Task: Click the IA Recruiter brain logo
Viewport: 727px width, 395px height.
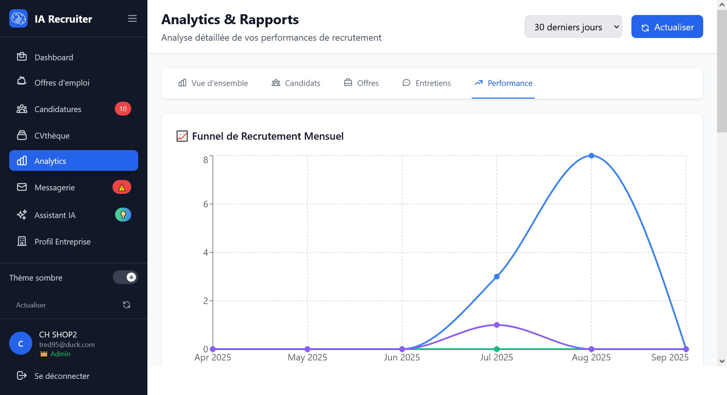Action: (x=18, y=18)
